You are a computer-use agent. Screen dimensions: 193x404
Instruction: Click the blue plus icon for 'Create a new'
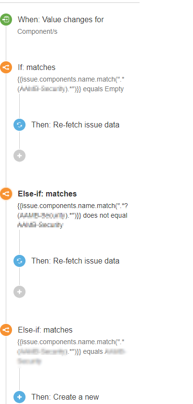coord(20,397)
